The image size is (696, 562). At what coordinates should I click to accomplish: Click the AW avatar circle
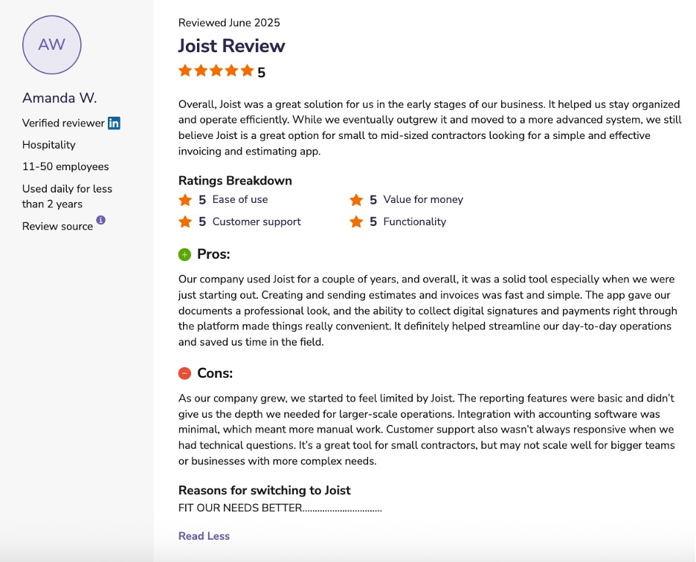click(51, 45)
